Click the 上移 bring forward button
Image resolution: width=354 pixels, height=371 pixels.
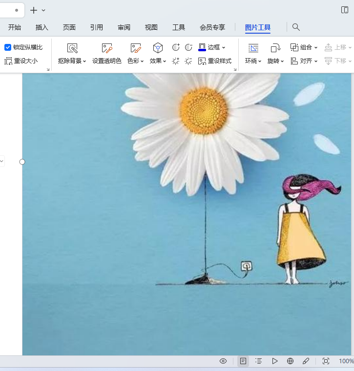coord(338,47)
